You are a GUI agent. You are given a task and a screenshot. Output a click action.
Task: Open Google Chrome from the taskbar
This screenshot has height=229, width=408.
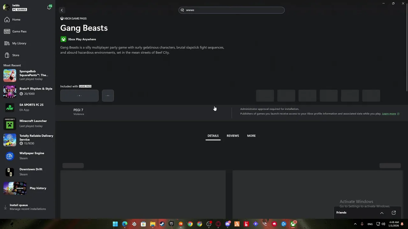(x=190, y=224)
